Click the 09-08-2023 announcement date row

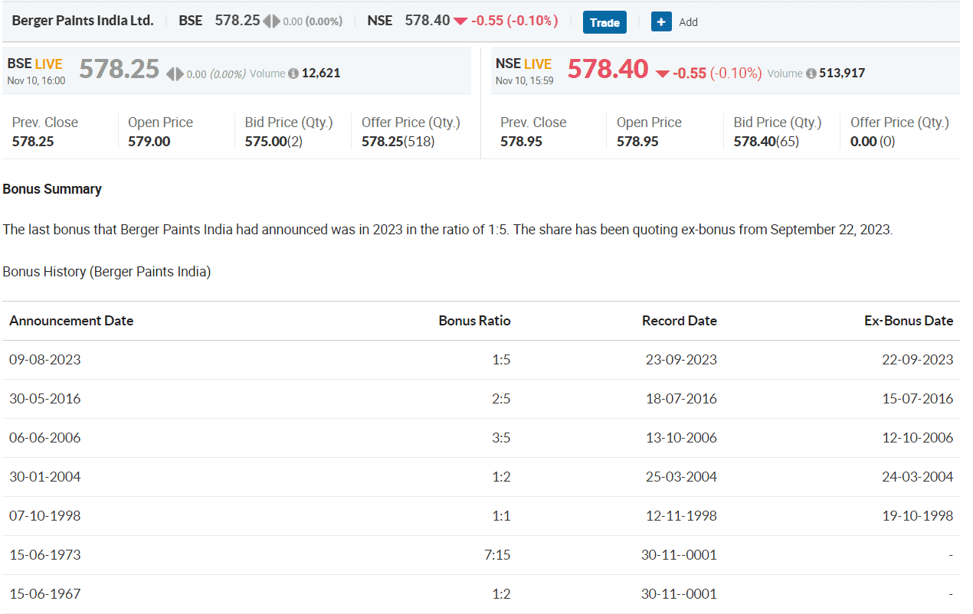pos(45,360)
